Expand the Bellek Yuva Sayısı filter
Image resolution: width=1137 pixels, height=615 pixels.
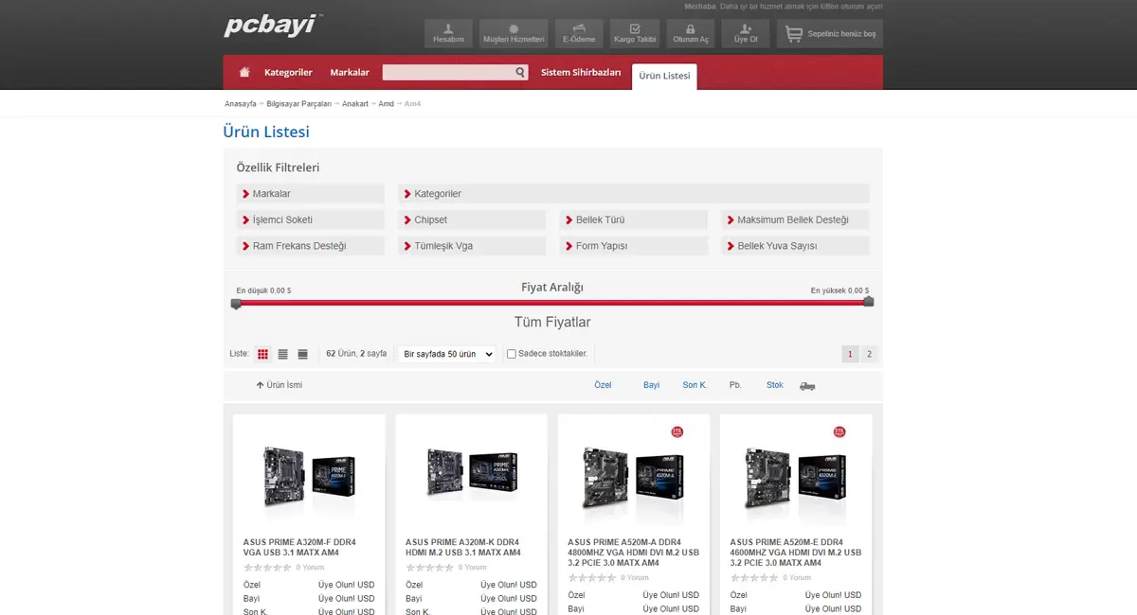tap(795, 246)
